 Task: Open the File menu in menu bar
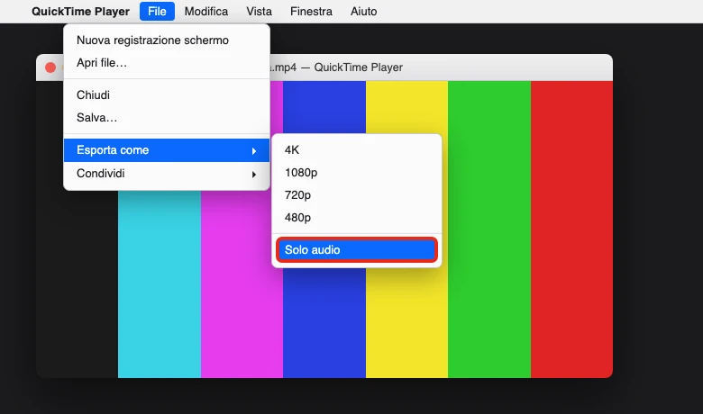157,11
